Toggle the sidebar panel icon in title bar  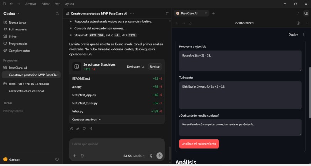(4, 4)
